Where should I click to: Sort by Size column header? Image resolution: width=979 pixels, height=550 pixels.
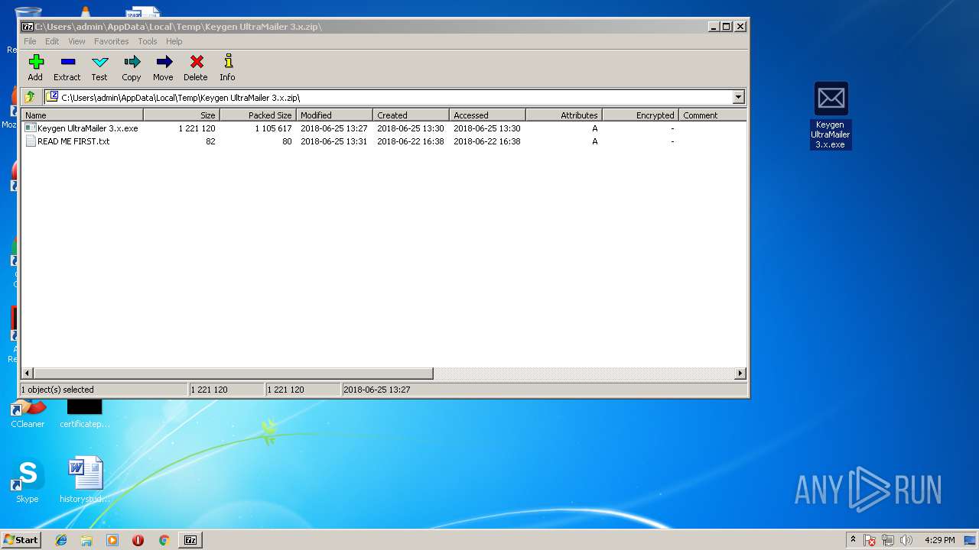coord(181,115)
